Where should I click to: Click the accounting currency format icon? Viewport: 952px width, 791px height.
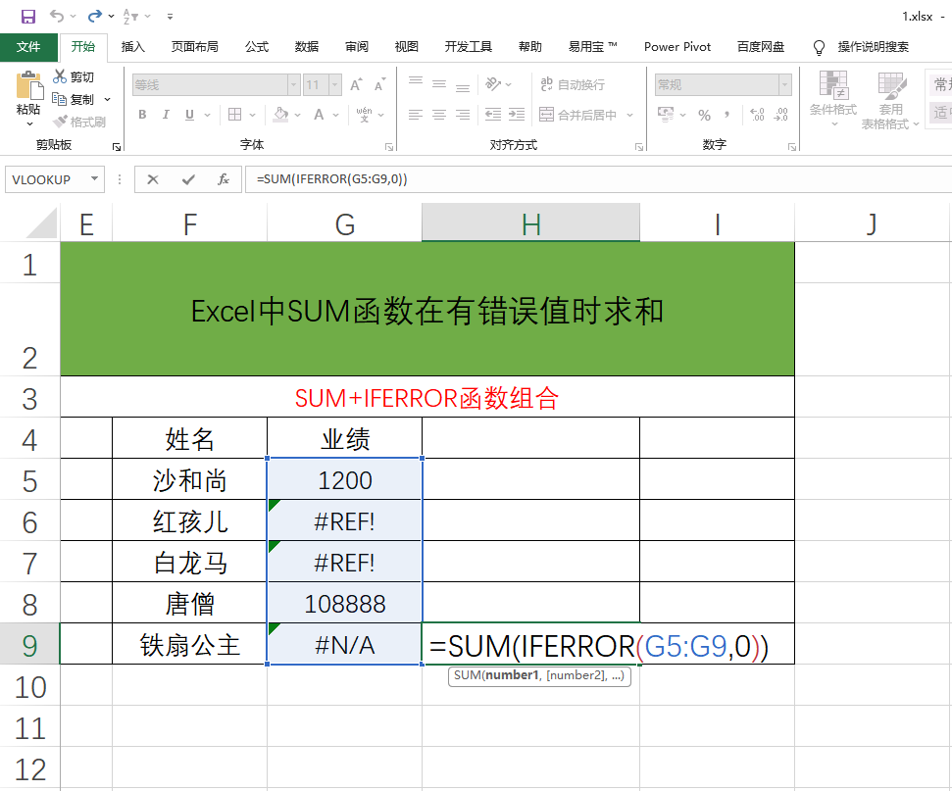click(x=666, y=114)
